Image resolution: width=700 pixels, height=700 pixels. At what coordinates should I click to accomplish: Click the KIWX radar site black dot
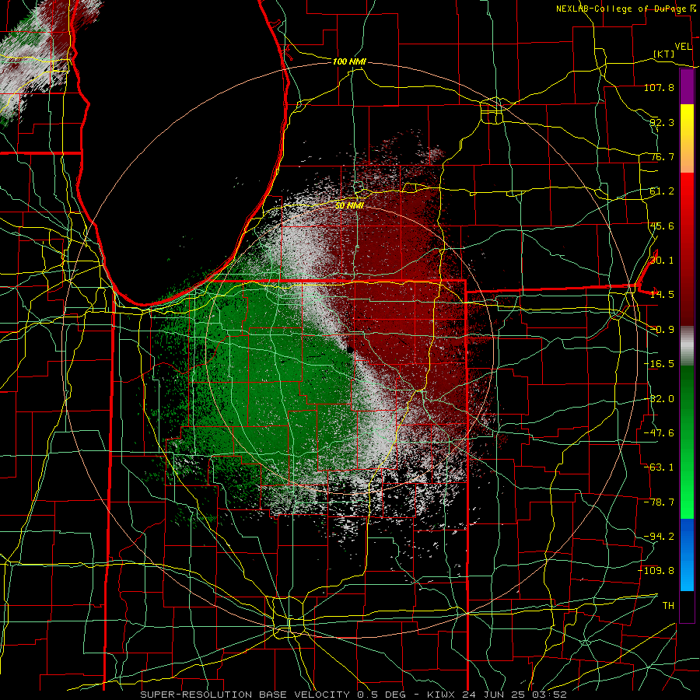350,349
